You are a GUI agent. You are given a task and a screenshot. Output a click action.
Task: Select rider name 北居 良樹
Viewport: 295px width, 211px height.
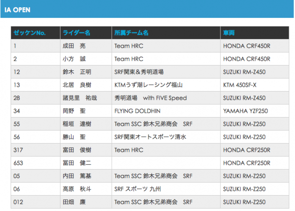[x=77, y=85]
